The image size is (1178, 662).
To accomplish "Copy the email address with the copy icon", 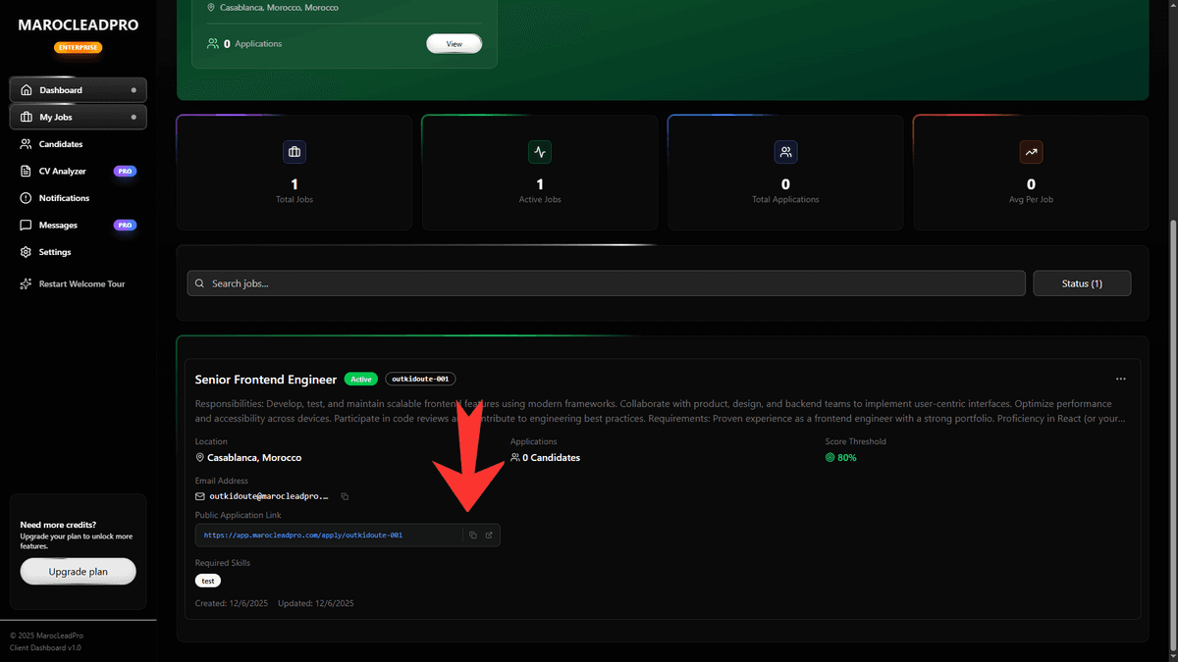I will [345, 496].
